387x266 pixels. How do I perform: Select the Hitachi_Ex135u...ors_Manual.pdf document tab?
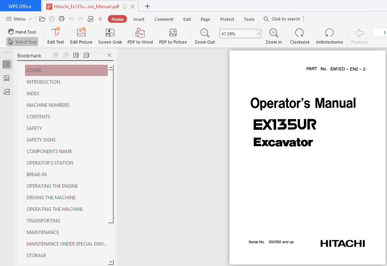87,7
